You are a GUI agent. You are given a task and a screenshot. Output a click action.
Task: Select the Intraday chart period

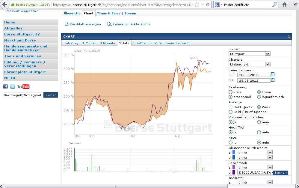point(71,43)
